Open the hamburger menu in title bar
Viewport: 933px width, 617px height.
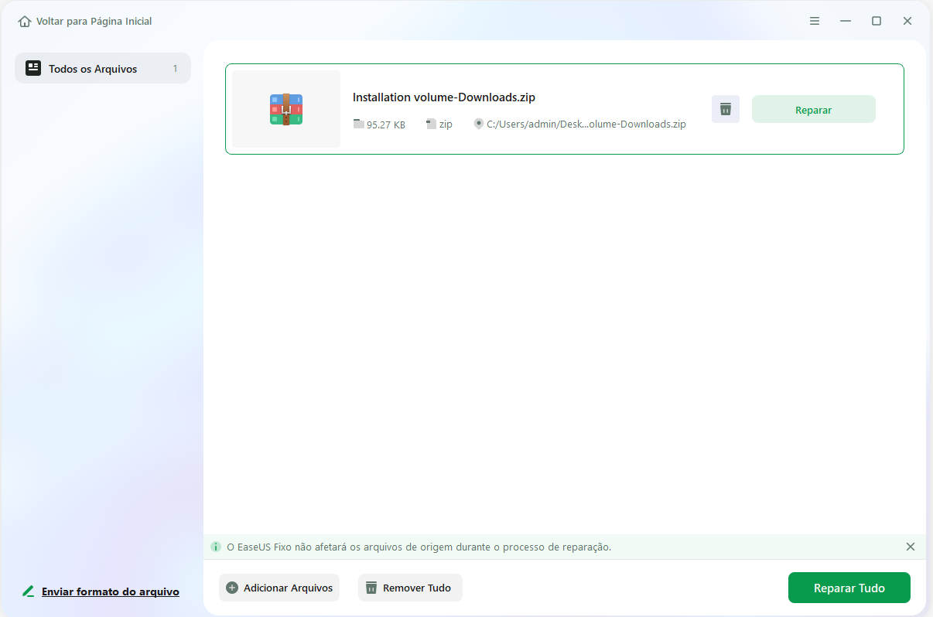pyautogui.click(x=815, y=21)
